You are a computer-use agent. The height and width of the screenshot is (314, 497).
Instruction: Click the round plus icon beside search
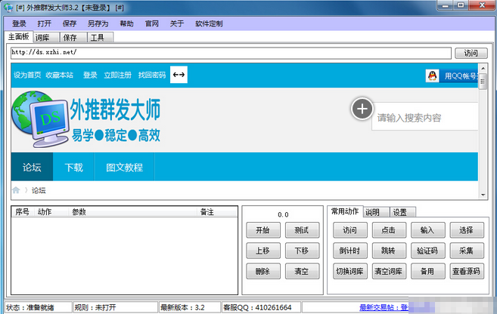coord(362,109)
